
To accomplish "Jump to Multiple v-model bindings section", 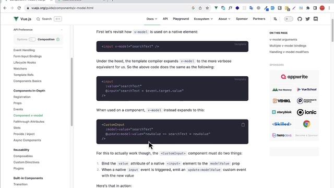I will tap(288, 45).
